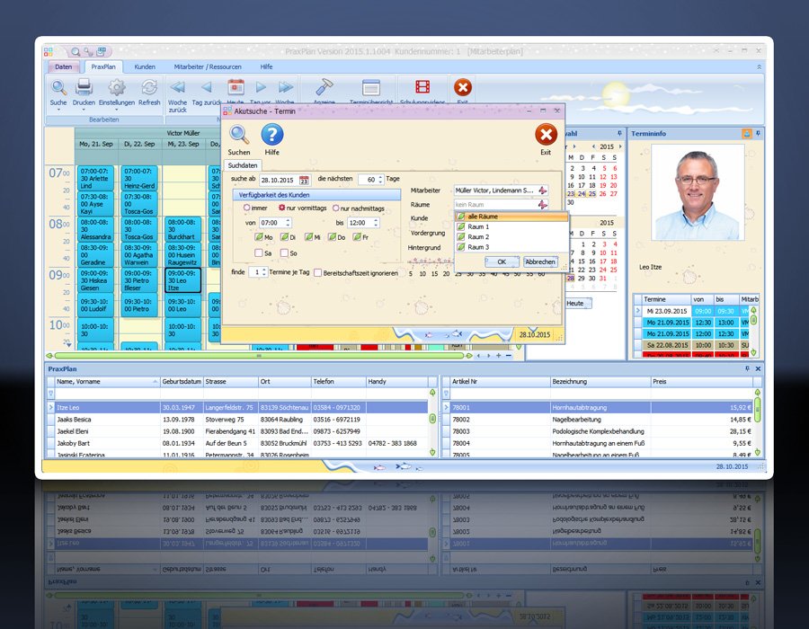Adjust die nächsten Tage spinner
Screen dimensions: 809x629
381,180
